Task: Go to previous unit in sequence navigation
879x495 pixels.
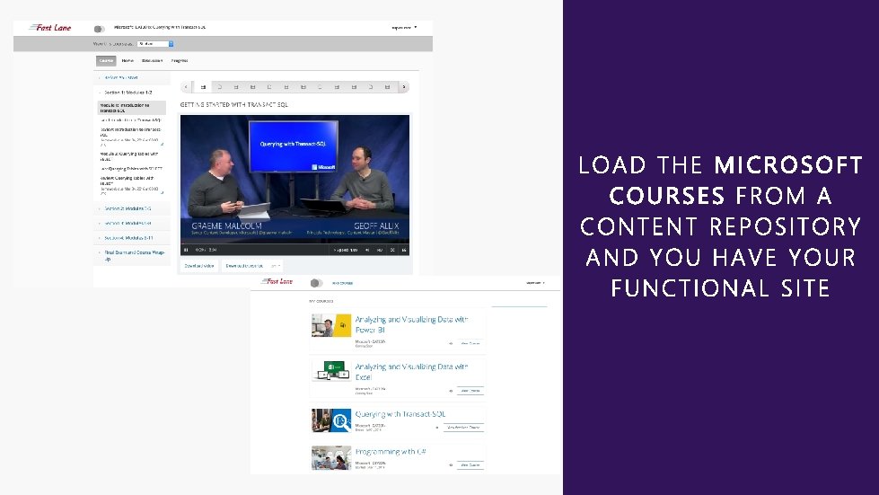Action: [186, 87]
